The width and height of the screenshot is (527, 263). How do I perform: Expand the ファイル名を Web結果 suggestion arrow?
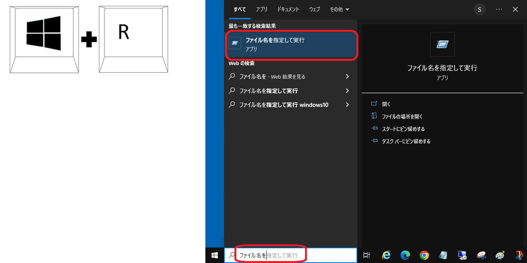347,77
